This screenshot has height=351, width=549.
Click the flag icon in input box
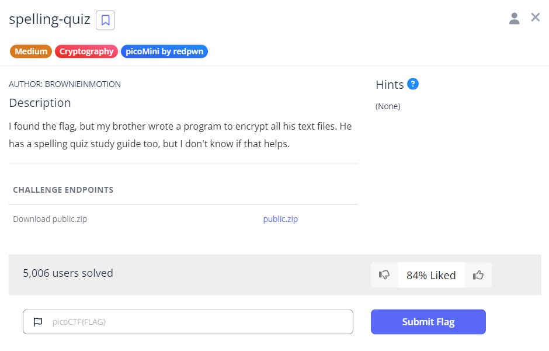click(38, 322)
